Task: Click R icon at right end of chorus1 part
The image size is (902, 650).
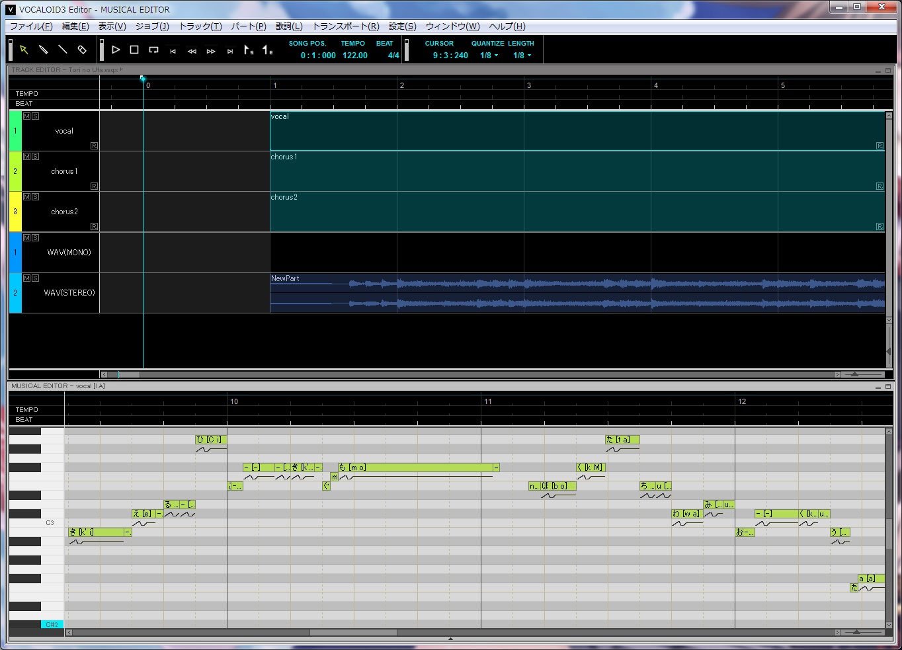Action: pos(880,186)
